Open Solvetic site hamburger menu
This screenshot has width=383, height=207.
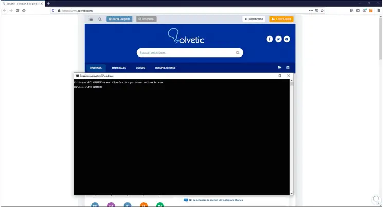pyautogui.click(x=91, y=19)
